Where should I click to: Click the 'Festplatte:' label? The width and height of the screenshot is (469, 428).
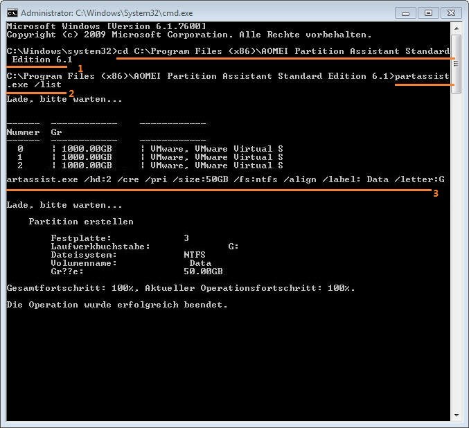pos(81,238)
